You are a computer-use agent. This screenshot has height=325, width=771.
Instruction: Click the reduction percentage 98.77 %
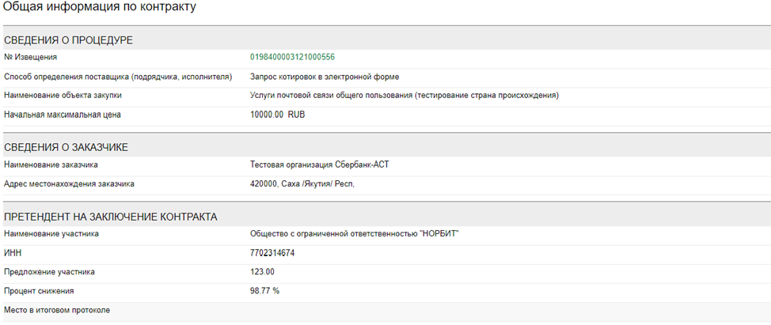[264, 291]
